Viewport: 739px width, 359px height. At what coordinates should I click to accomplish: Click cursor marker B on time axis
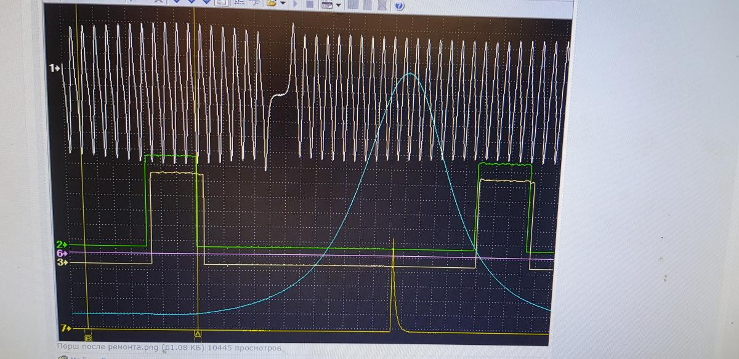click(x=88, y=338)
